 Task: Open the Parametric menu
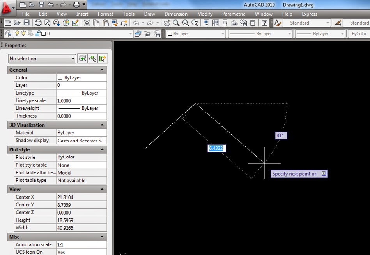[x=233, y=14]
